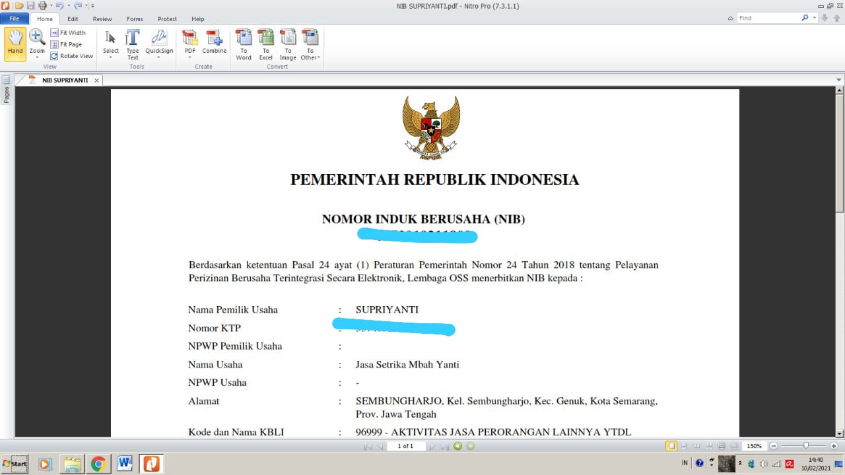This screenshot has height=475, width=845.
Task: Open the QuickSign tool
Action: point(159,45)
